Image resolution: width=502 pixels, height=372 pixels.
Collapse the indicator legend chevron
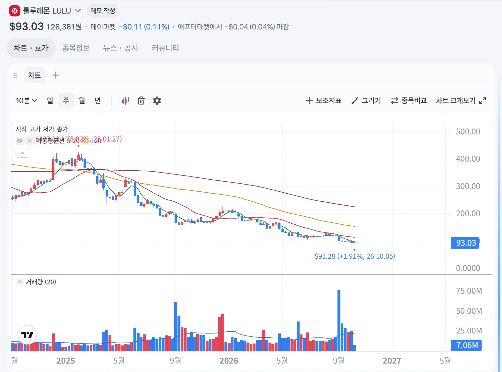tap(22, 153)
